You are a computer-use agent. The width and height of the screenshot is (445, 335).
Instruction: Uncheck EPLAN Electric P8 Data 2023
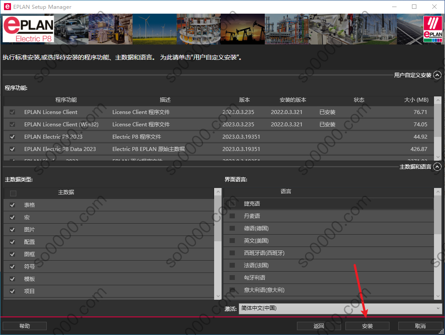[x=12, y=149]
